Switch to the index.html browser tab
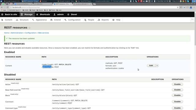Viewport: 196px width, 110px height. 43,4
